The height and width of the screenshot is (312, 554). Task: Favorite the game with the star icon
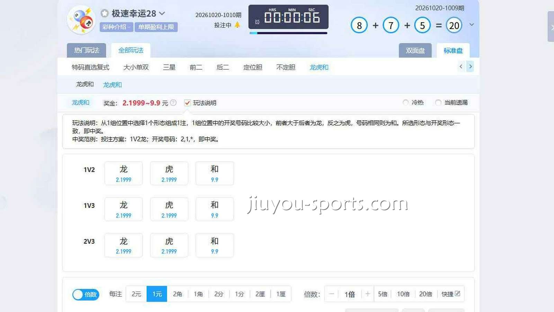click(105, 14)
